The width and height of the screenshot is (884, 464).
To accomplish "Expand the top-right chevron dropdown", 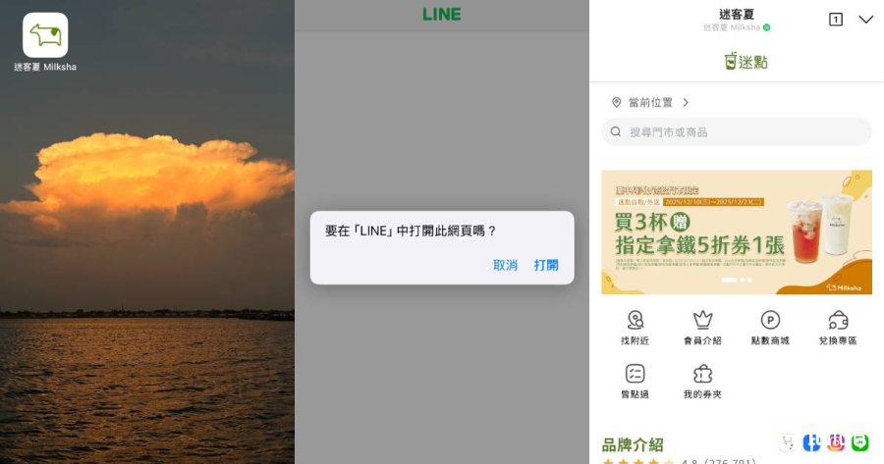I will tap(866, 20).
